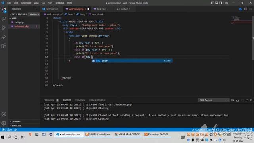Toggle bottom panel layout icon
The height and width of the screenshot is (143, 254).
(217, 3)
